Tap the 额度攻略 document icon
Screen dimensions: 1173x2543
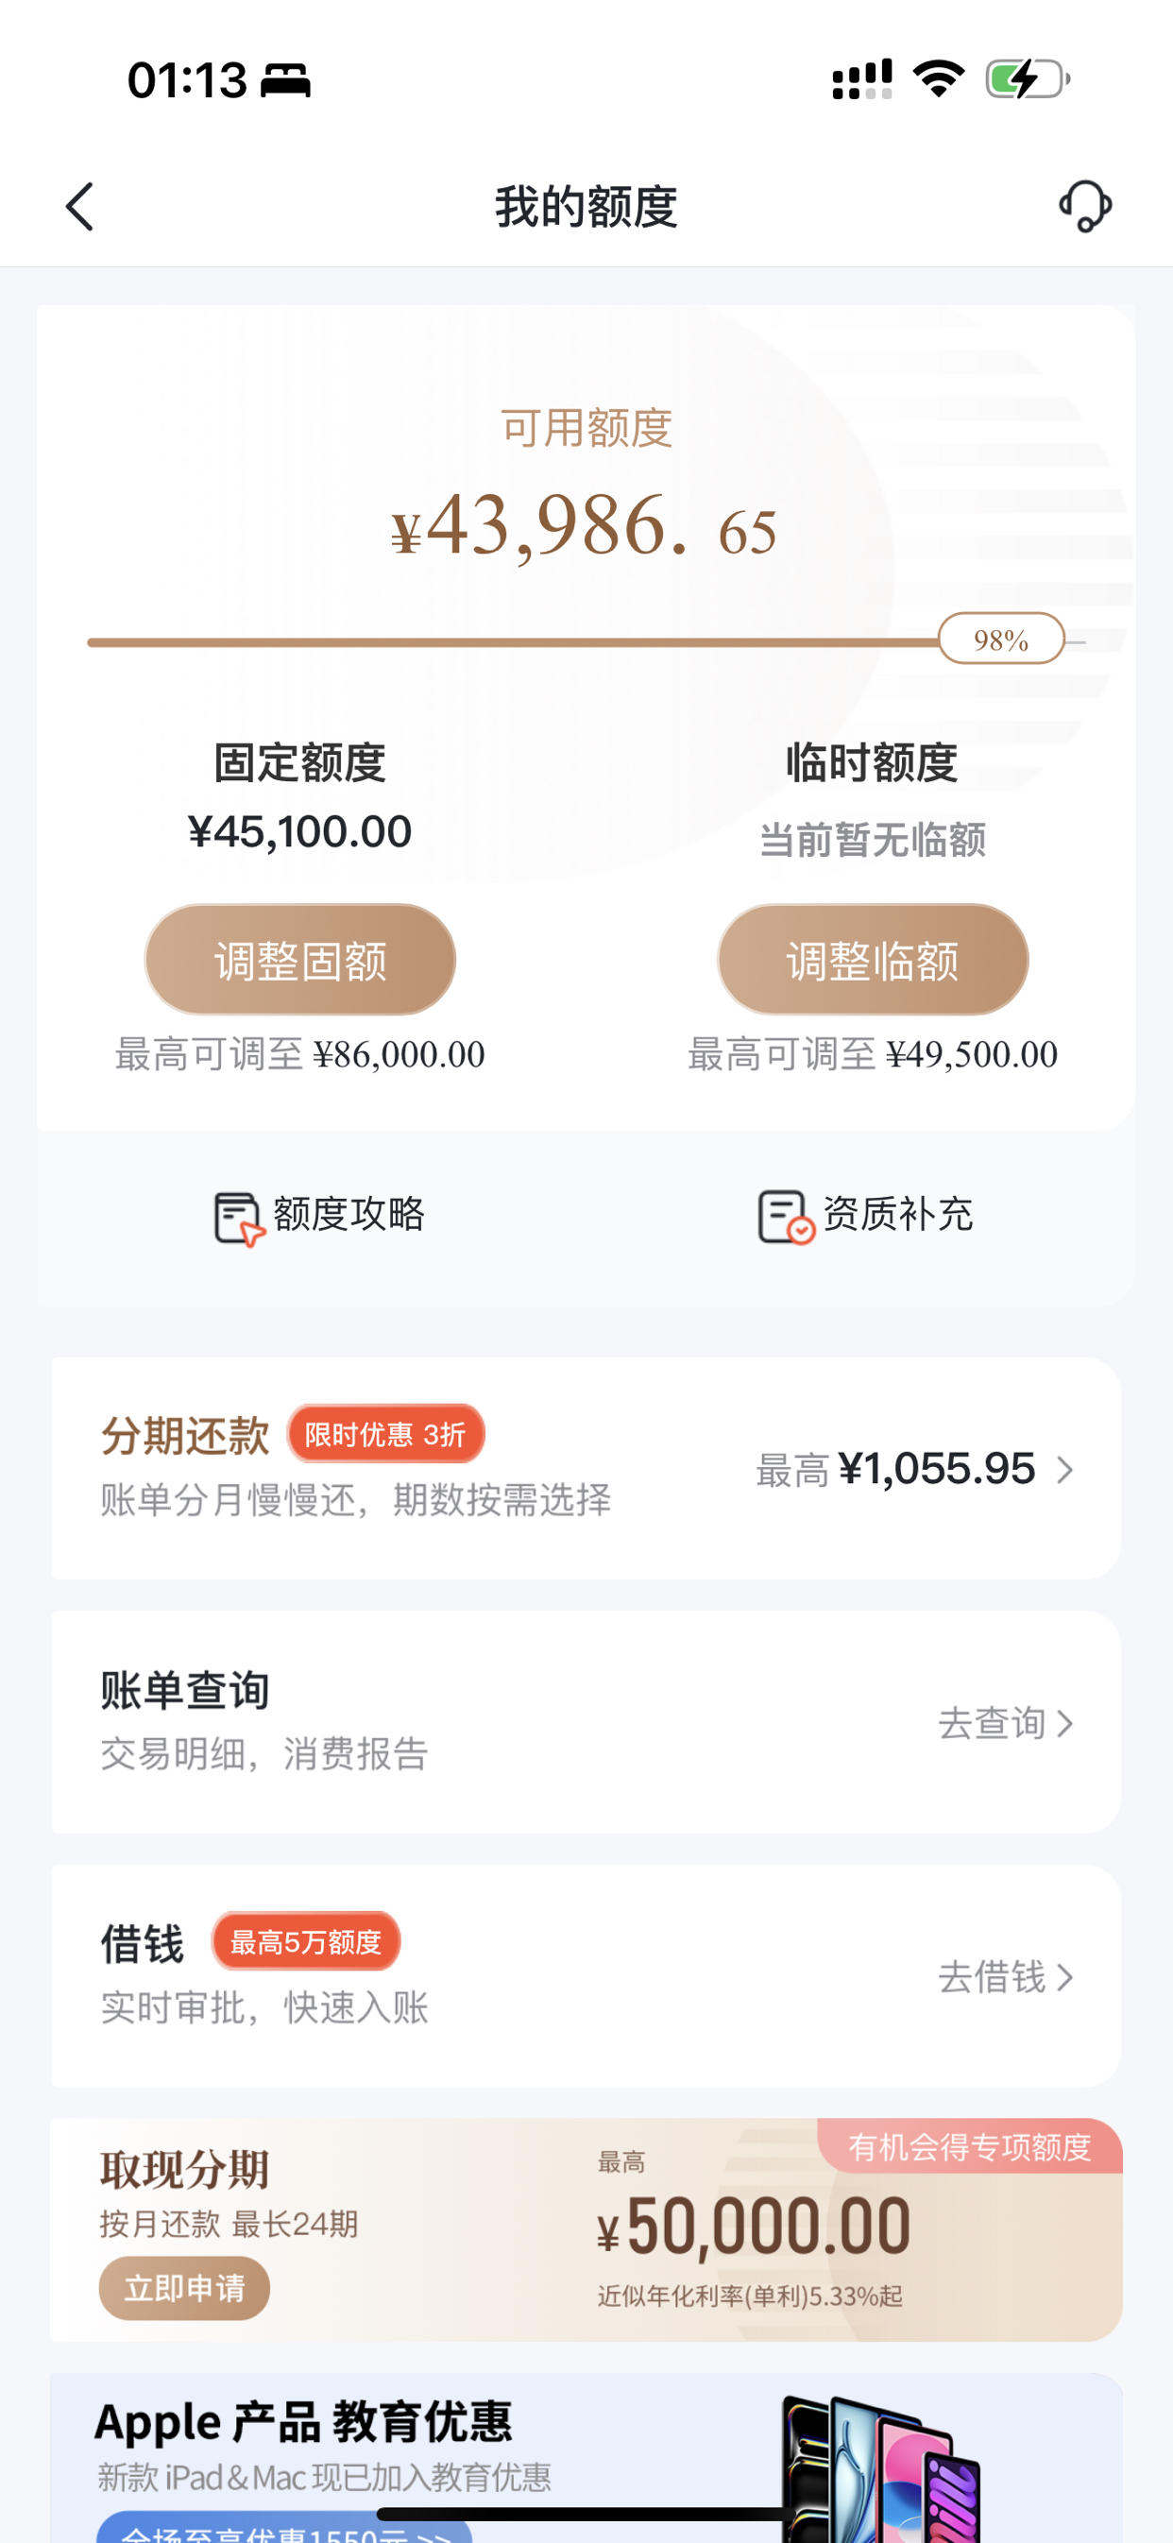coord(239,1219)
